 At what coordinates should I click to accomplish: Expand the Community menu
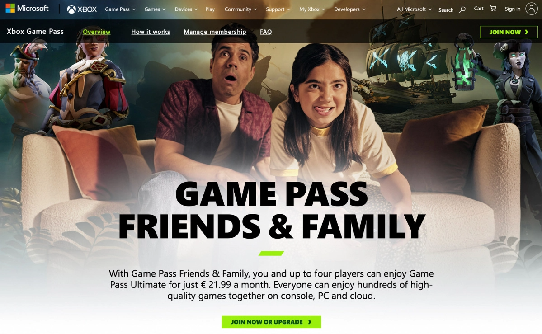point(241,9)
